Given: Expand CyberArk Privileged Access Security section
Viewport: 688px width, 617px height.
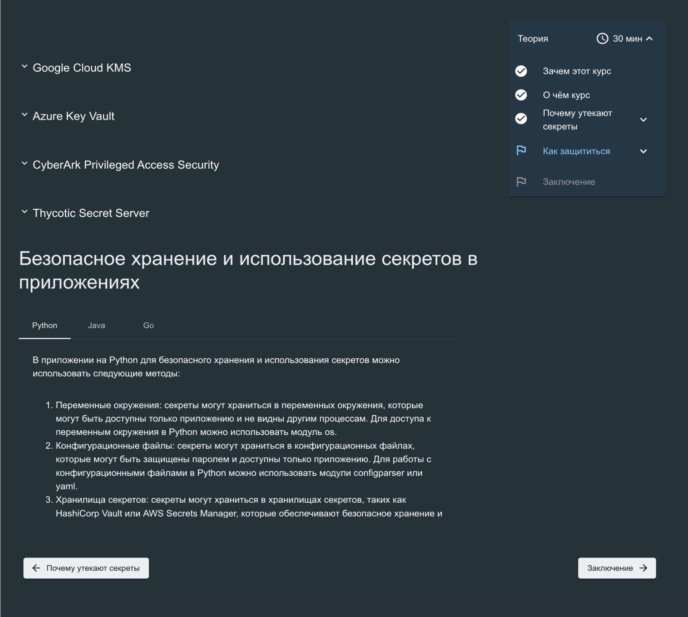Looking at the screenshot, I should point(120,164).
